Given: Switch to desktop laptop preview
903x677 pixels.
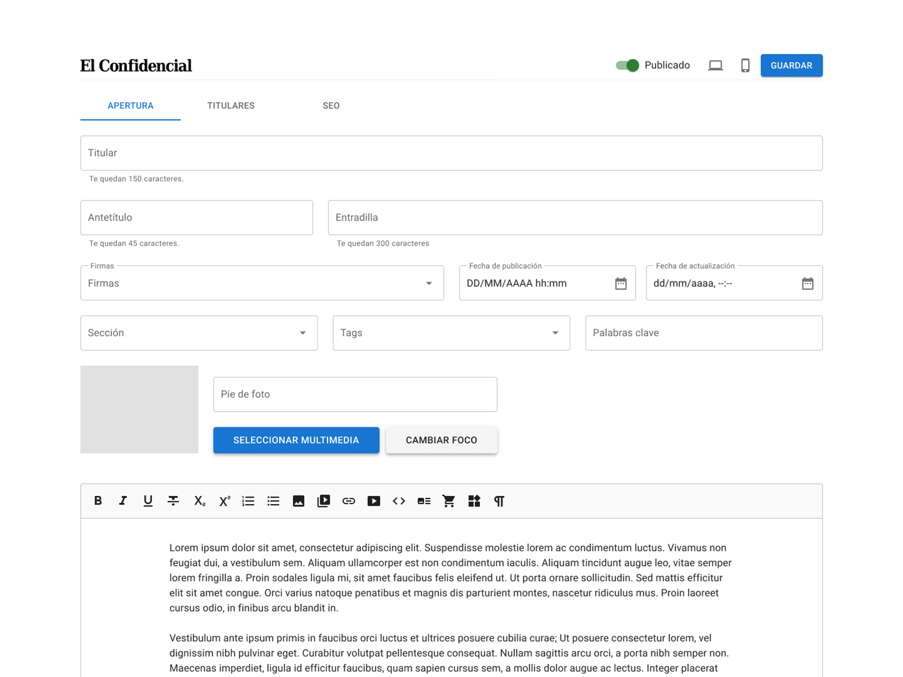Looking at the screenshot, I should point(715,65).
